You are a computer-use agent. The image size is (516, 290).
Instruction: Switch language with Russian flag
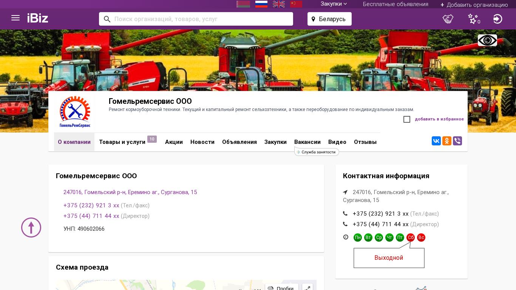[261, 4]
